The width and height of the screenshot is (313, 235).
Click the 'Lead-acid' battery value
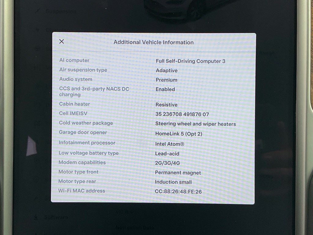click(167, 154)
